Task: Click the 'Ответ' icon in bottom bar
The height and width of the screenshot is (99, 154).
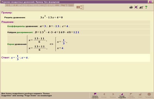Action: [140, 95]
